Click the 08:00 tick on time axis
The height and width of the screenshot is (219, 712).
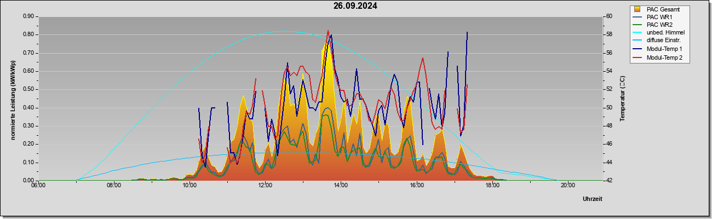114,185
